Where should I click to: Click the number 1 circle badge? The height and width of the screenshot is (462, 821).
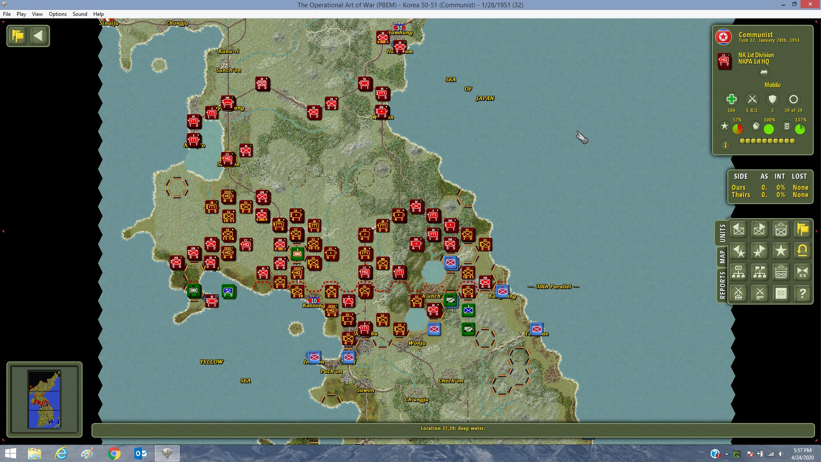tap(725, 145)
